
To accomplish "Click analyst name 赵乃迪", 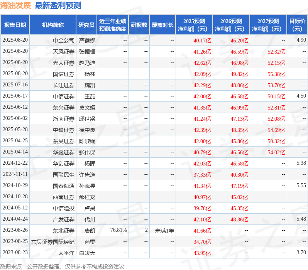I will pos(87,63).
